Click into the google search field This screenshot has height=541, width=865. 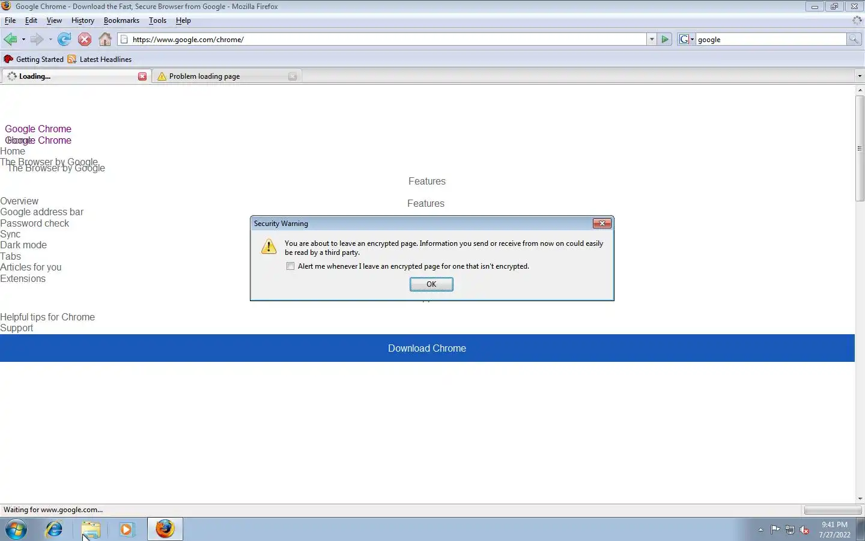point(771,40)
